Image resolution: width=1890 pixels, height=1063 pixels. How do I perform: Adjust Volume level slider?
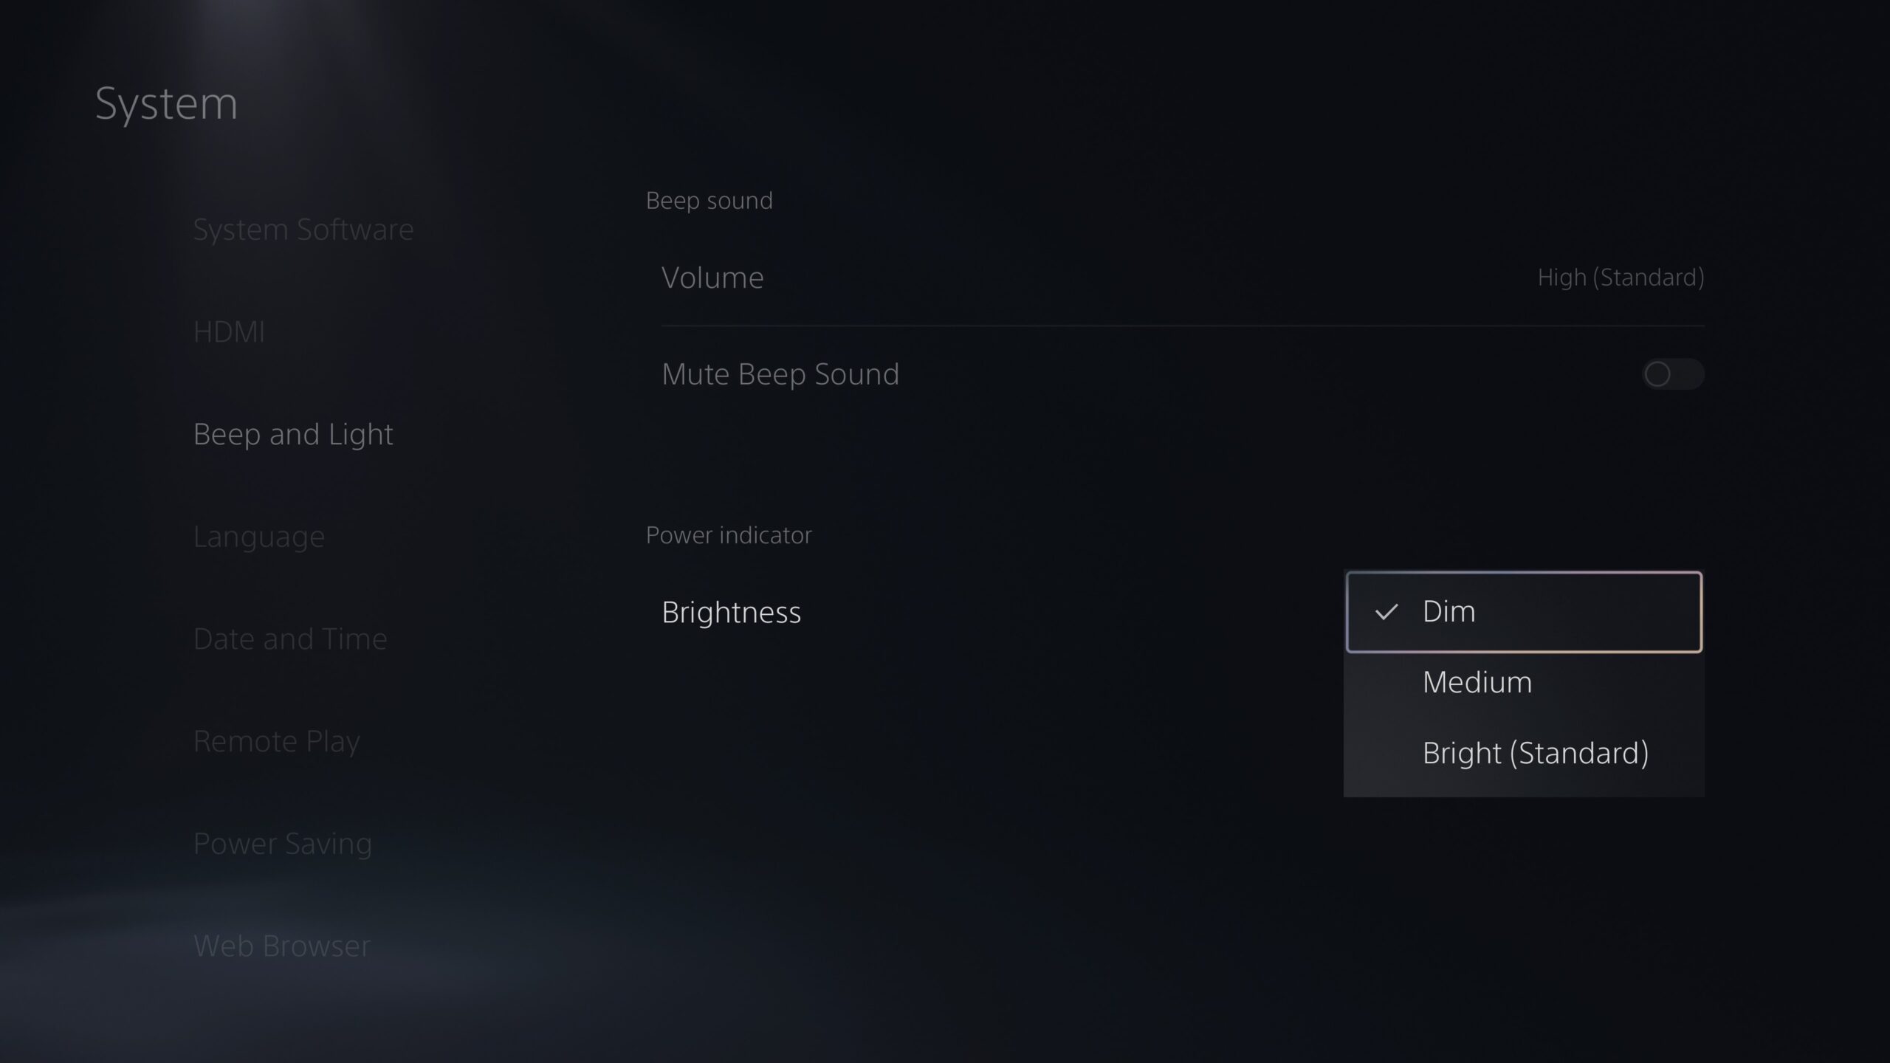1178,278
